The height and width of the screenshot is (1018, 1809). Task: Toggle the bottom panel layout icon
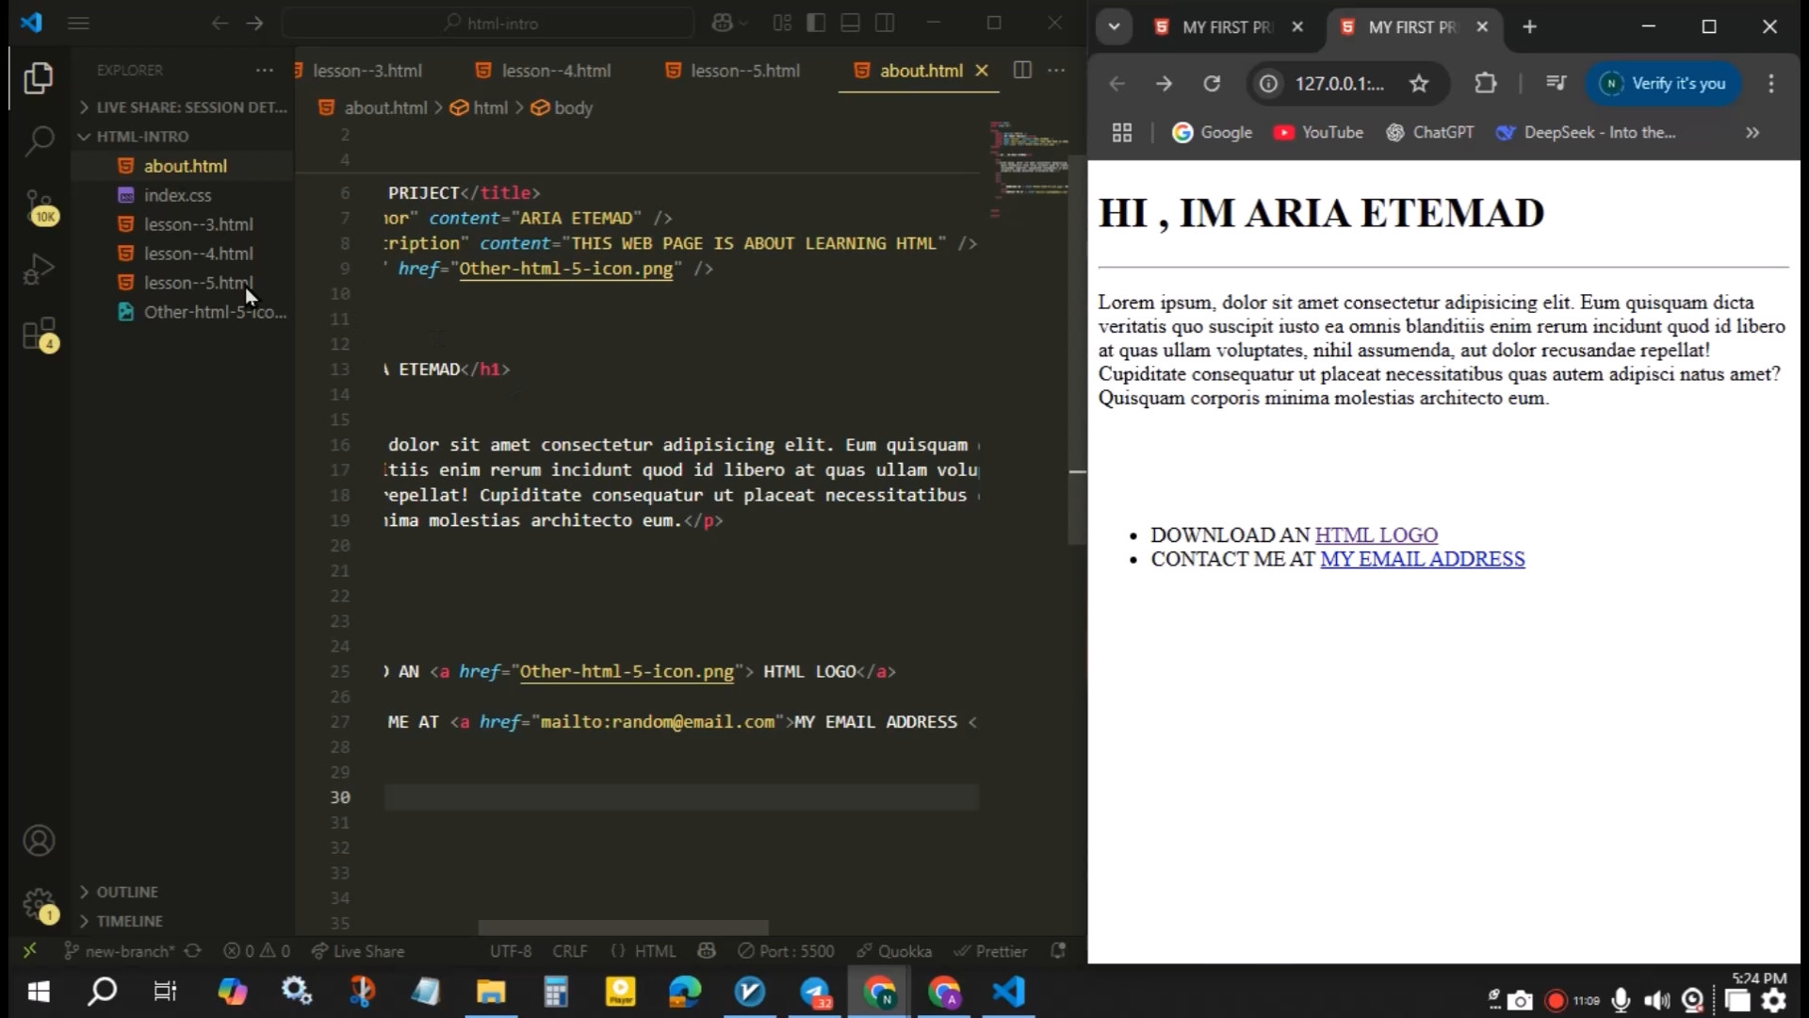click(x=851, y=24)
